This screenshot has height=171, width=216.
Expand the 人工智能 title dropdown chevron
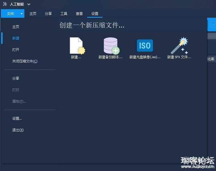click(x=29, y=4)
